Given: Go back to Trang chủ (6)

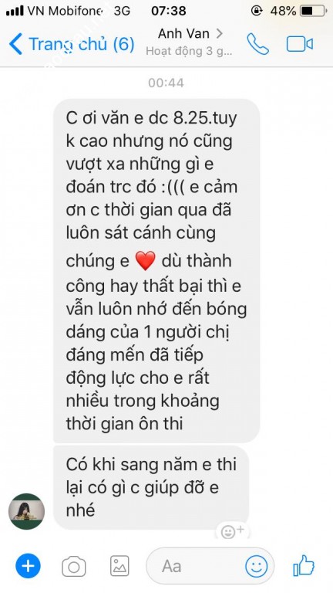Looking at the screenshot, I should click(x=72, y=44).
